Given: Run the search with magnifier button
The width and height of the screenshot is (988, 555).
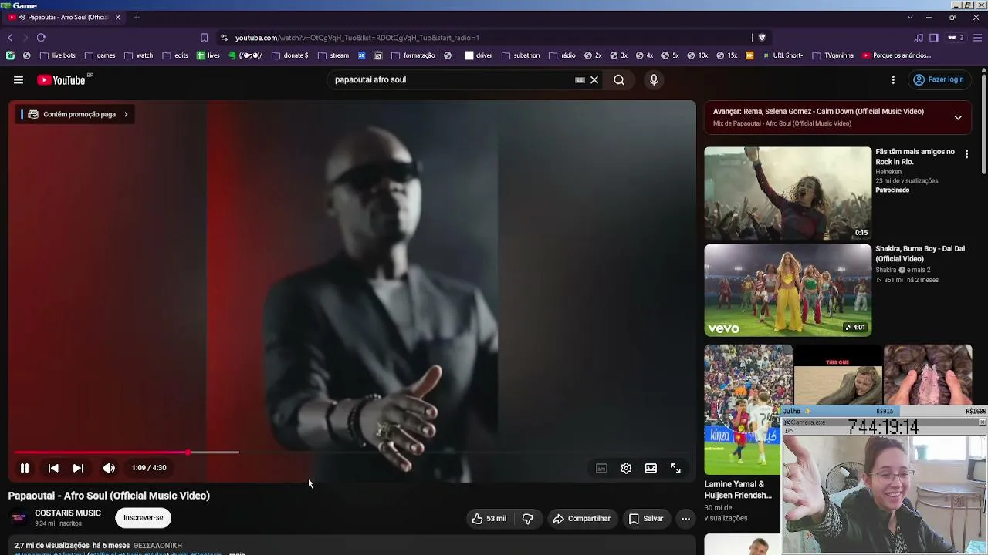Looking at the screenshot, I should 619,79.
